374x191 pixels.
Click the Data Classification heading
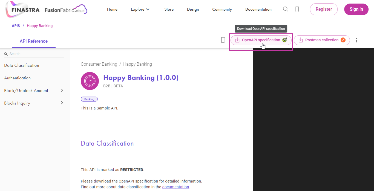coord(107,143)
